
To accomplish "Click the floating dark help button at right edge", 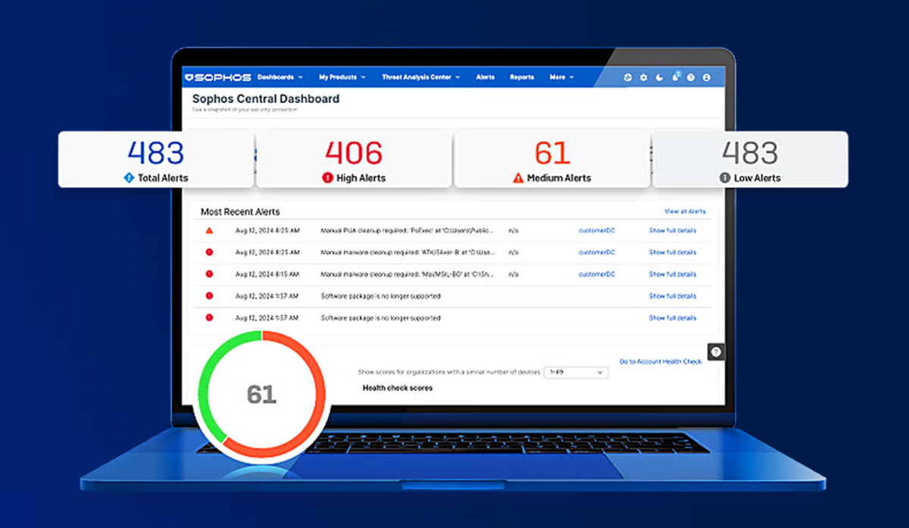I will (716, 351).
